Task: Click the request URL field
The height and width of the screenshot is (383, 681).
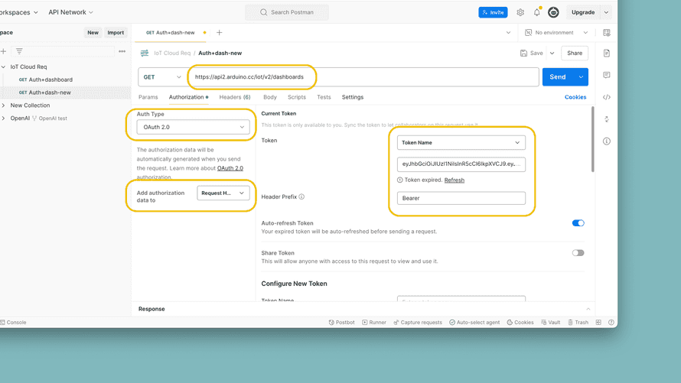Action: coord(364,77)
